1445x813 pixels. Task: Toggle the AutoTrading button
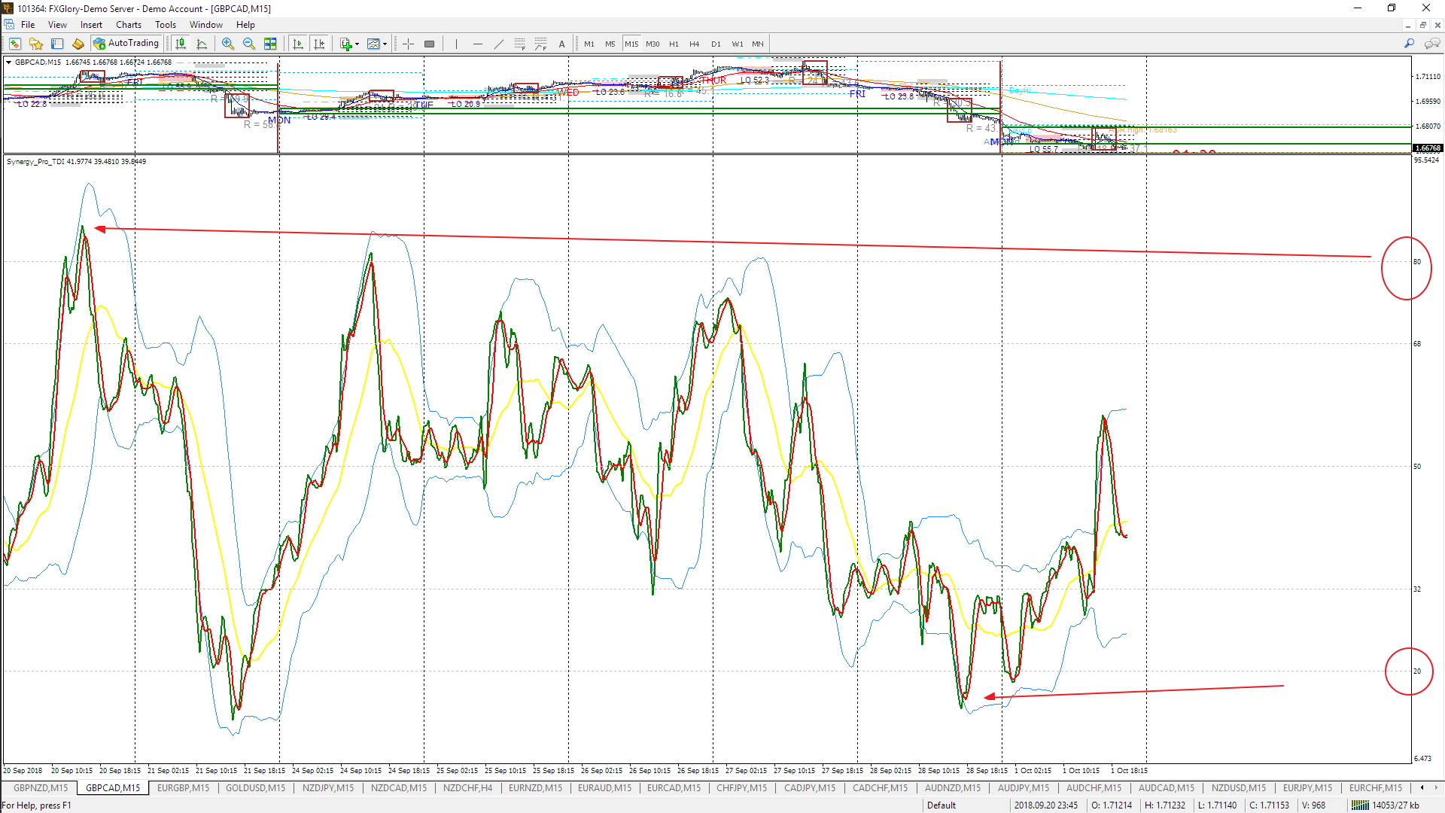(x=126, y=44)
